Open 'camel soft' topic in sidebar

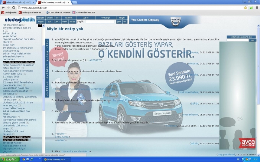(x=9, y=45)
